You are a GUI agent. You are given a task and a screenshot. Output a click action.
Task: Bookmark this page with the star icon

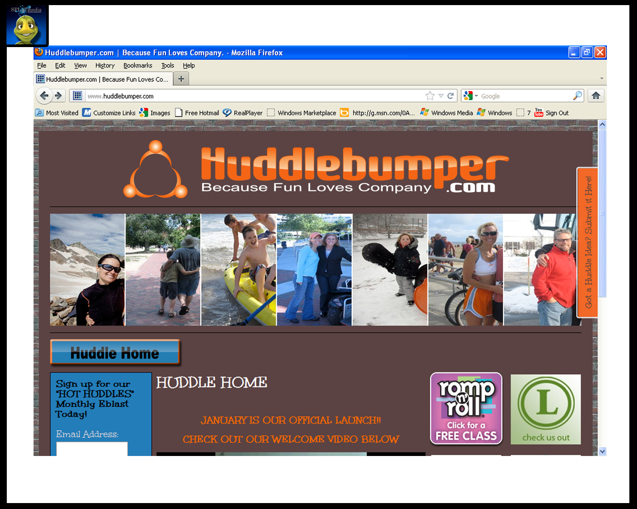[x=430, y=96]
